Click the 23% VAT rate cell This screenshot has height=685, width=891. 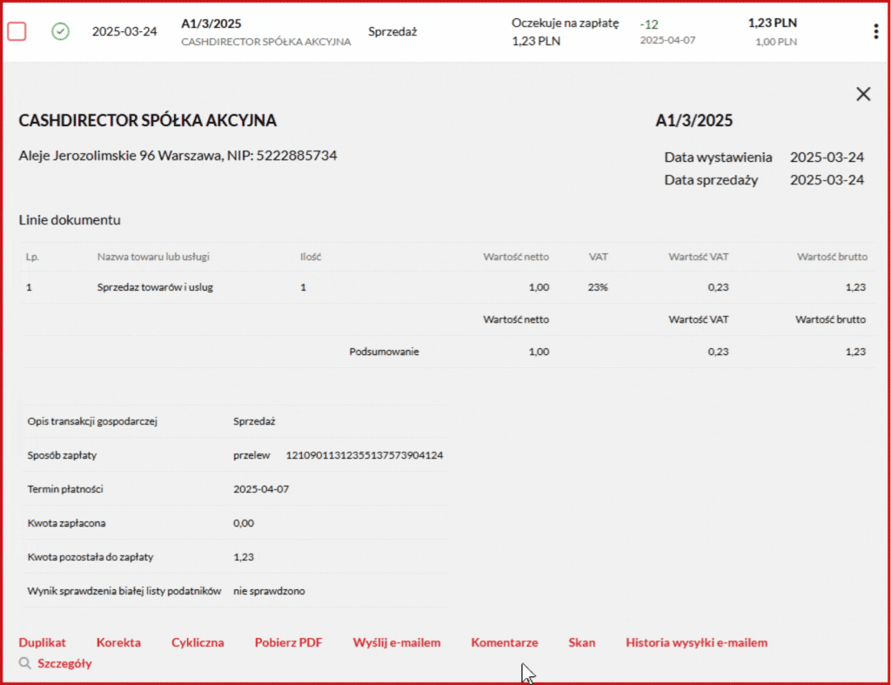598,287
